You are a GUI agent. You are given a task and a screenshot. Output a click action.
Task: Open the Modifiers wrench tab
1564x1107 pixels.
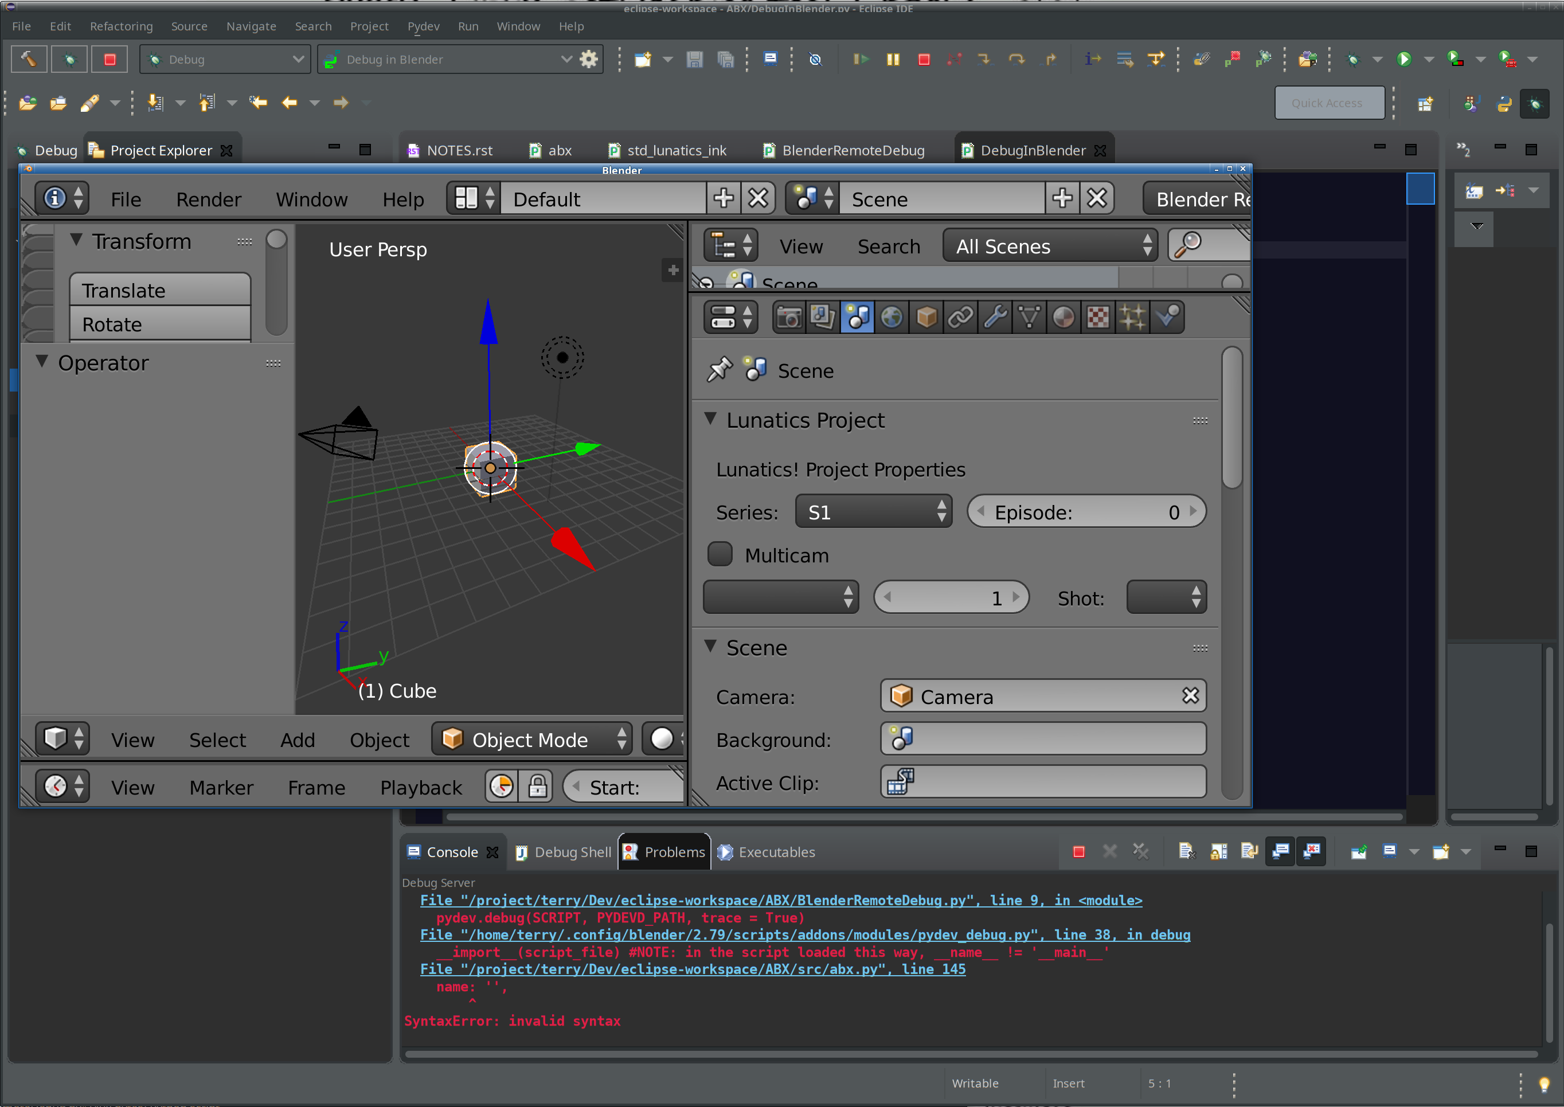[995, 317]
